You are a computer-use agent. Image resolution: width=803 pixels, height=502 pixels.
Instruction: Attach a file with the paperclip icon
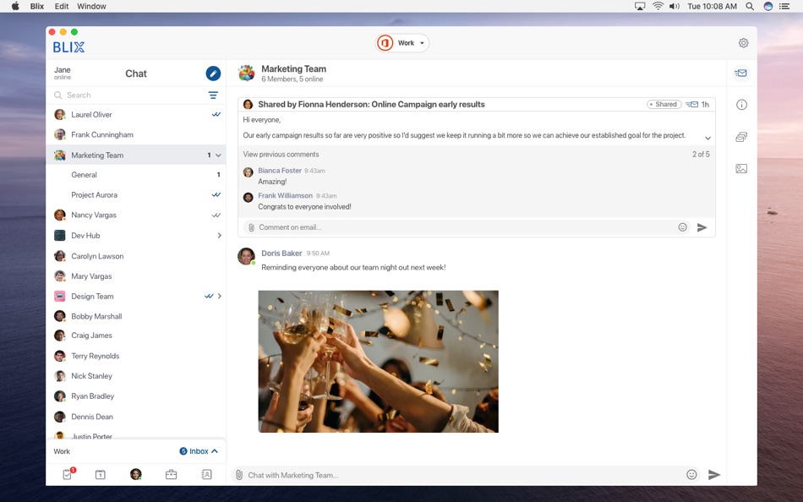click(251, 226)
